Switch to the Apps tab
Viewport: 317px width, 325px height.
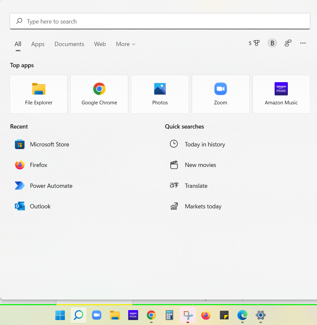(x=38, y=44)
